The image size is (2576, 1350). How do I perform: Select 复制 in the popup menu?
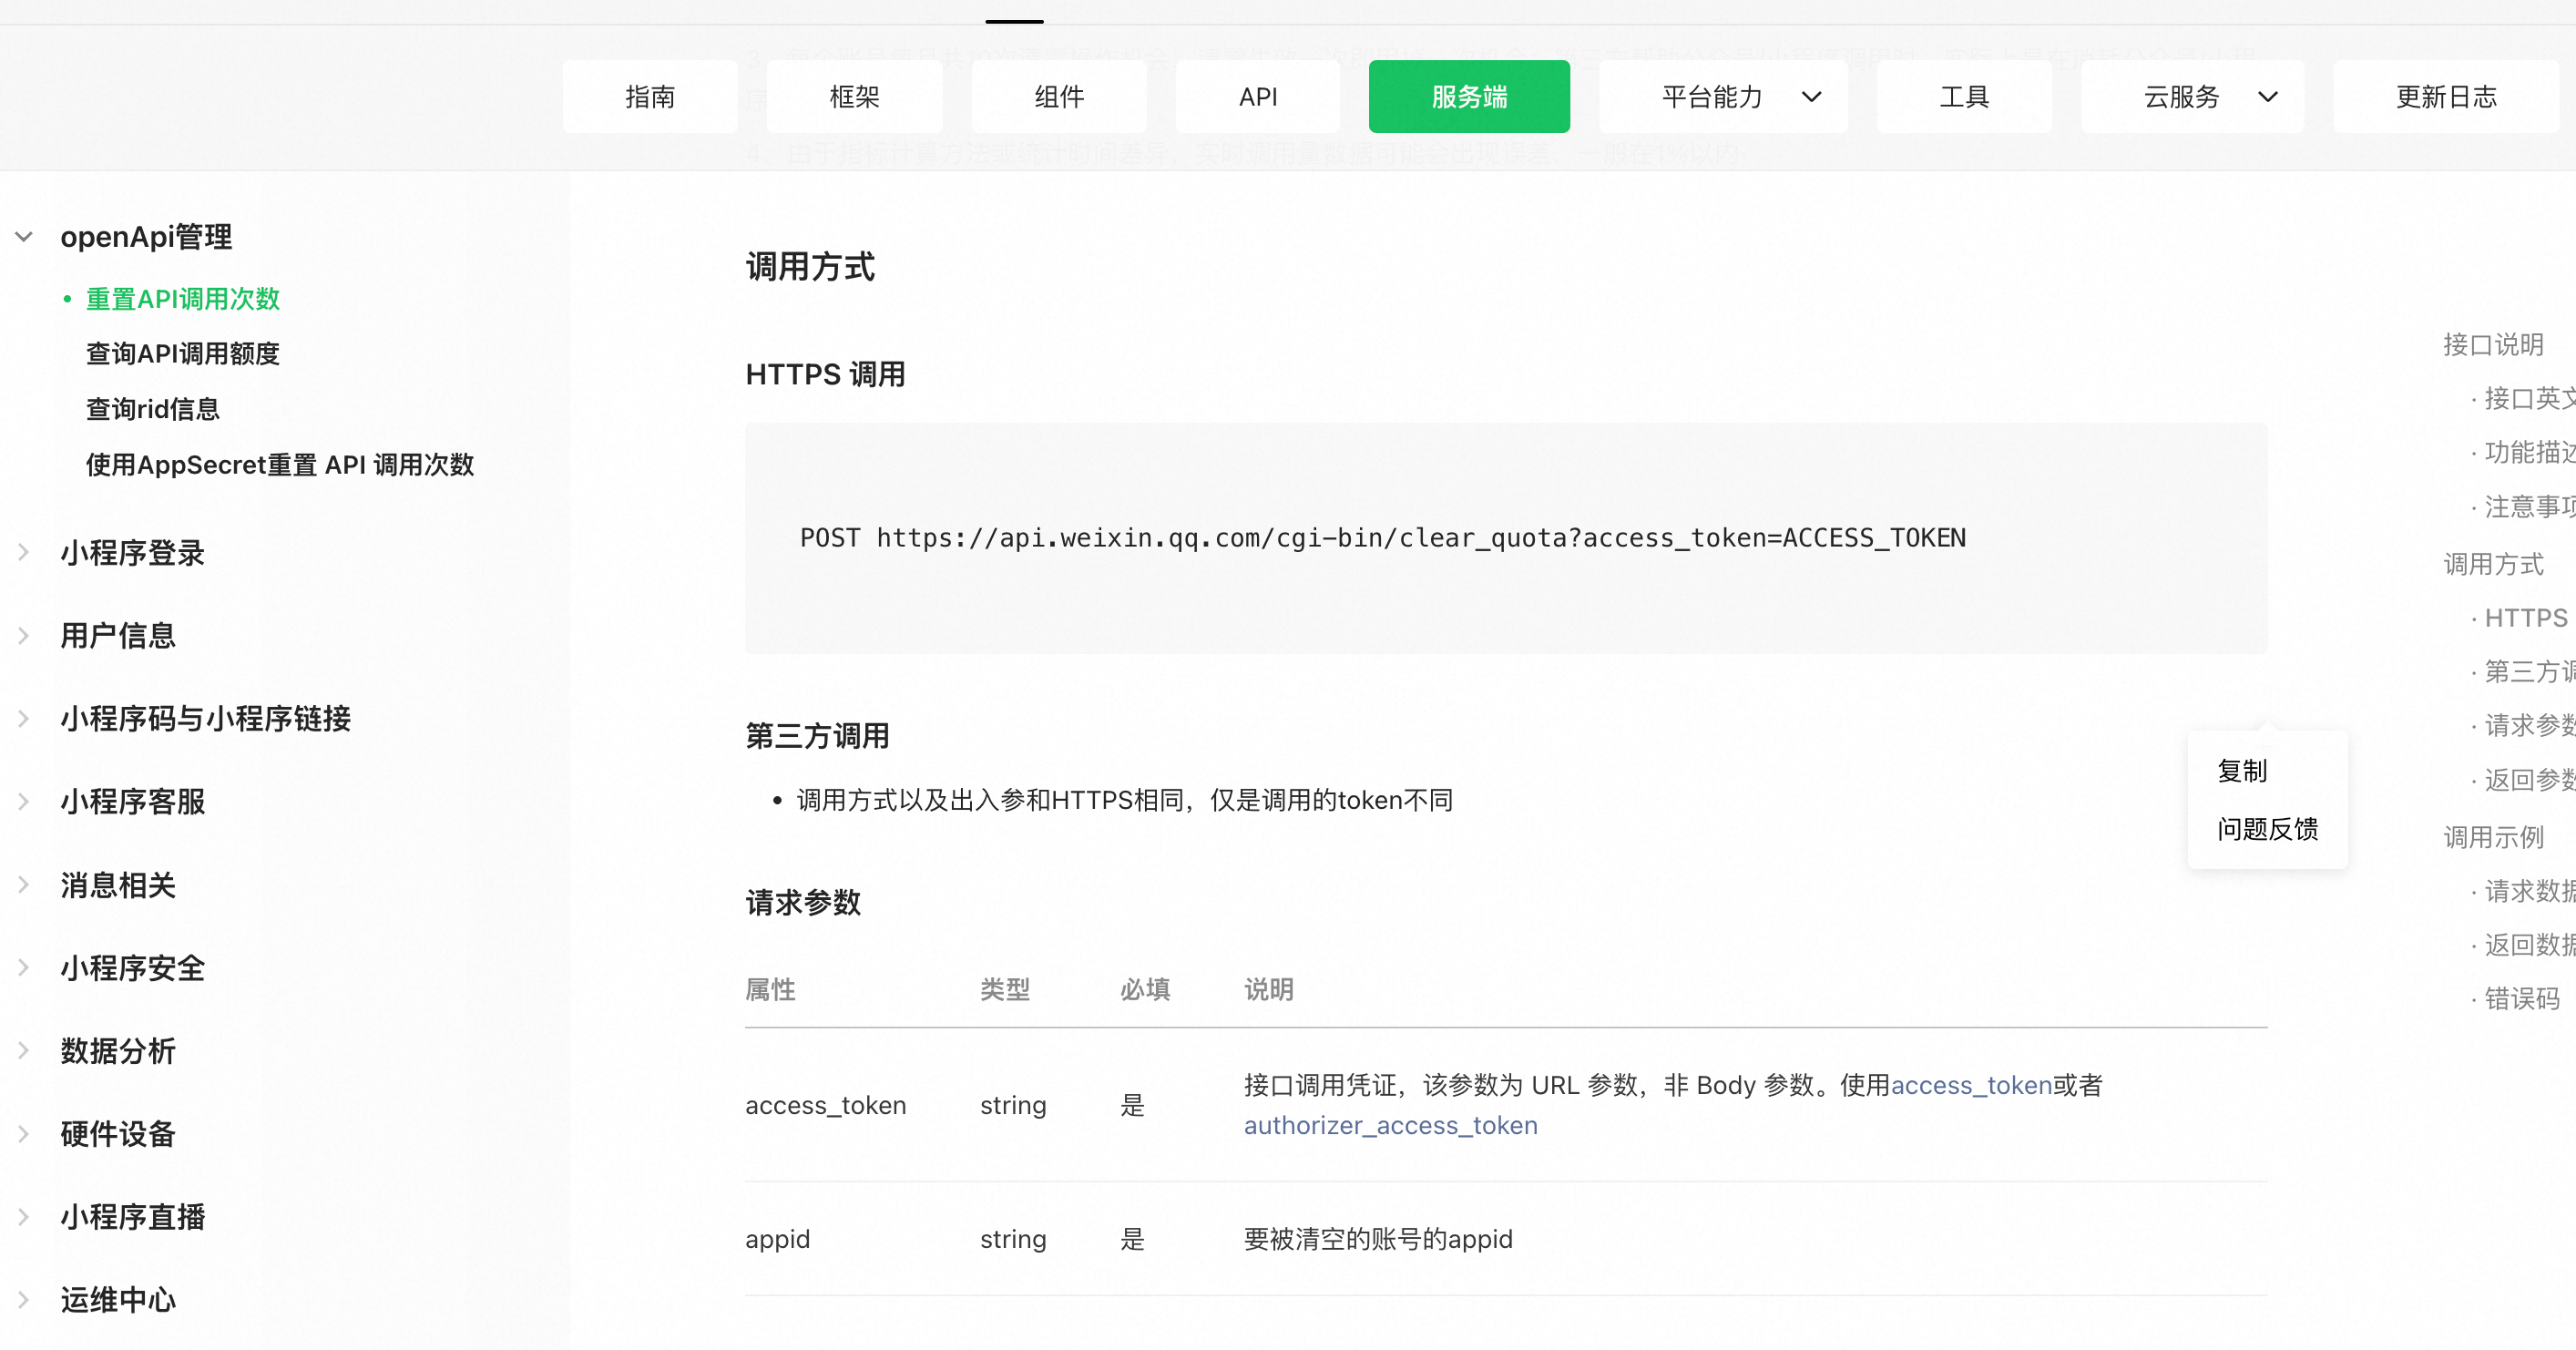pyautogui.click(x=2242, y=771)
